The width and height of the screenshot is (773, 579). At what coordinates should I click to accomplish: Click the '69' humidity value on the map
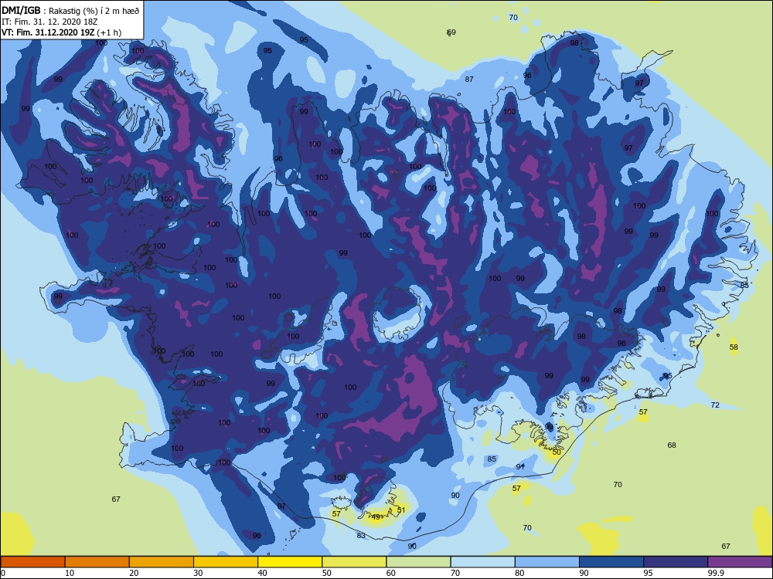pyautogui.click(x=451, y=32)
